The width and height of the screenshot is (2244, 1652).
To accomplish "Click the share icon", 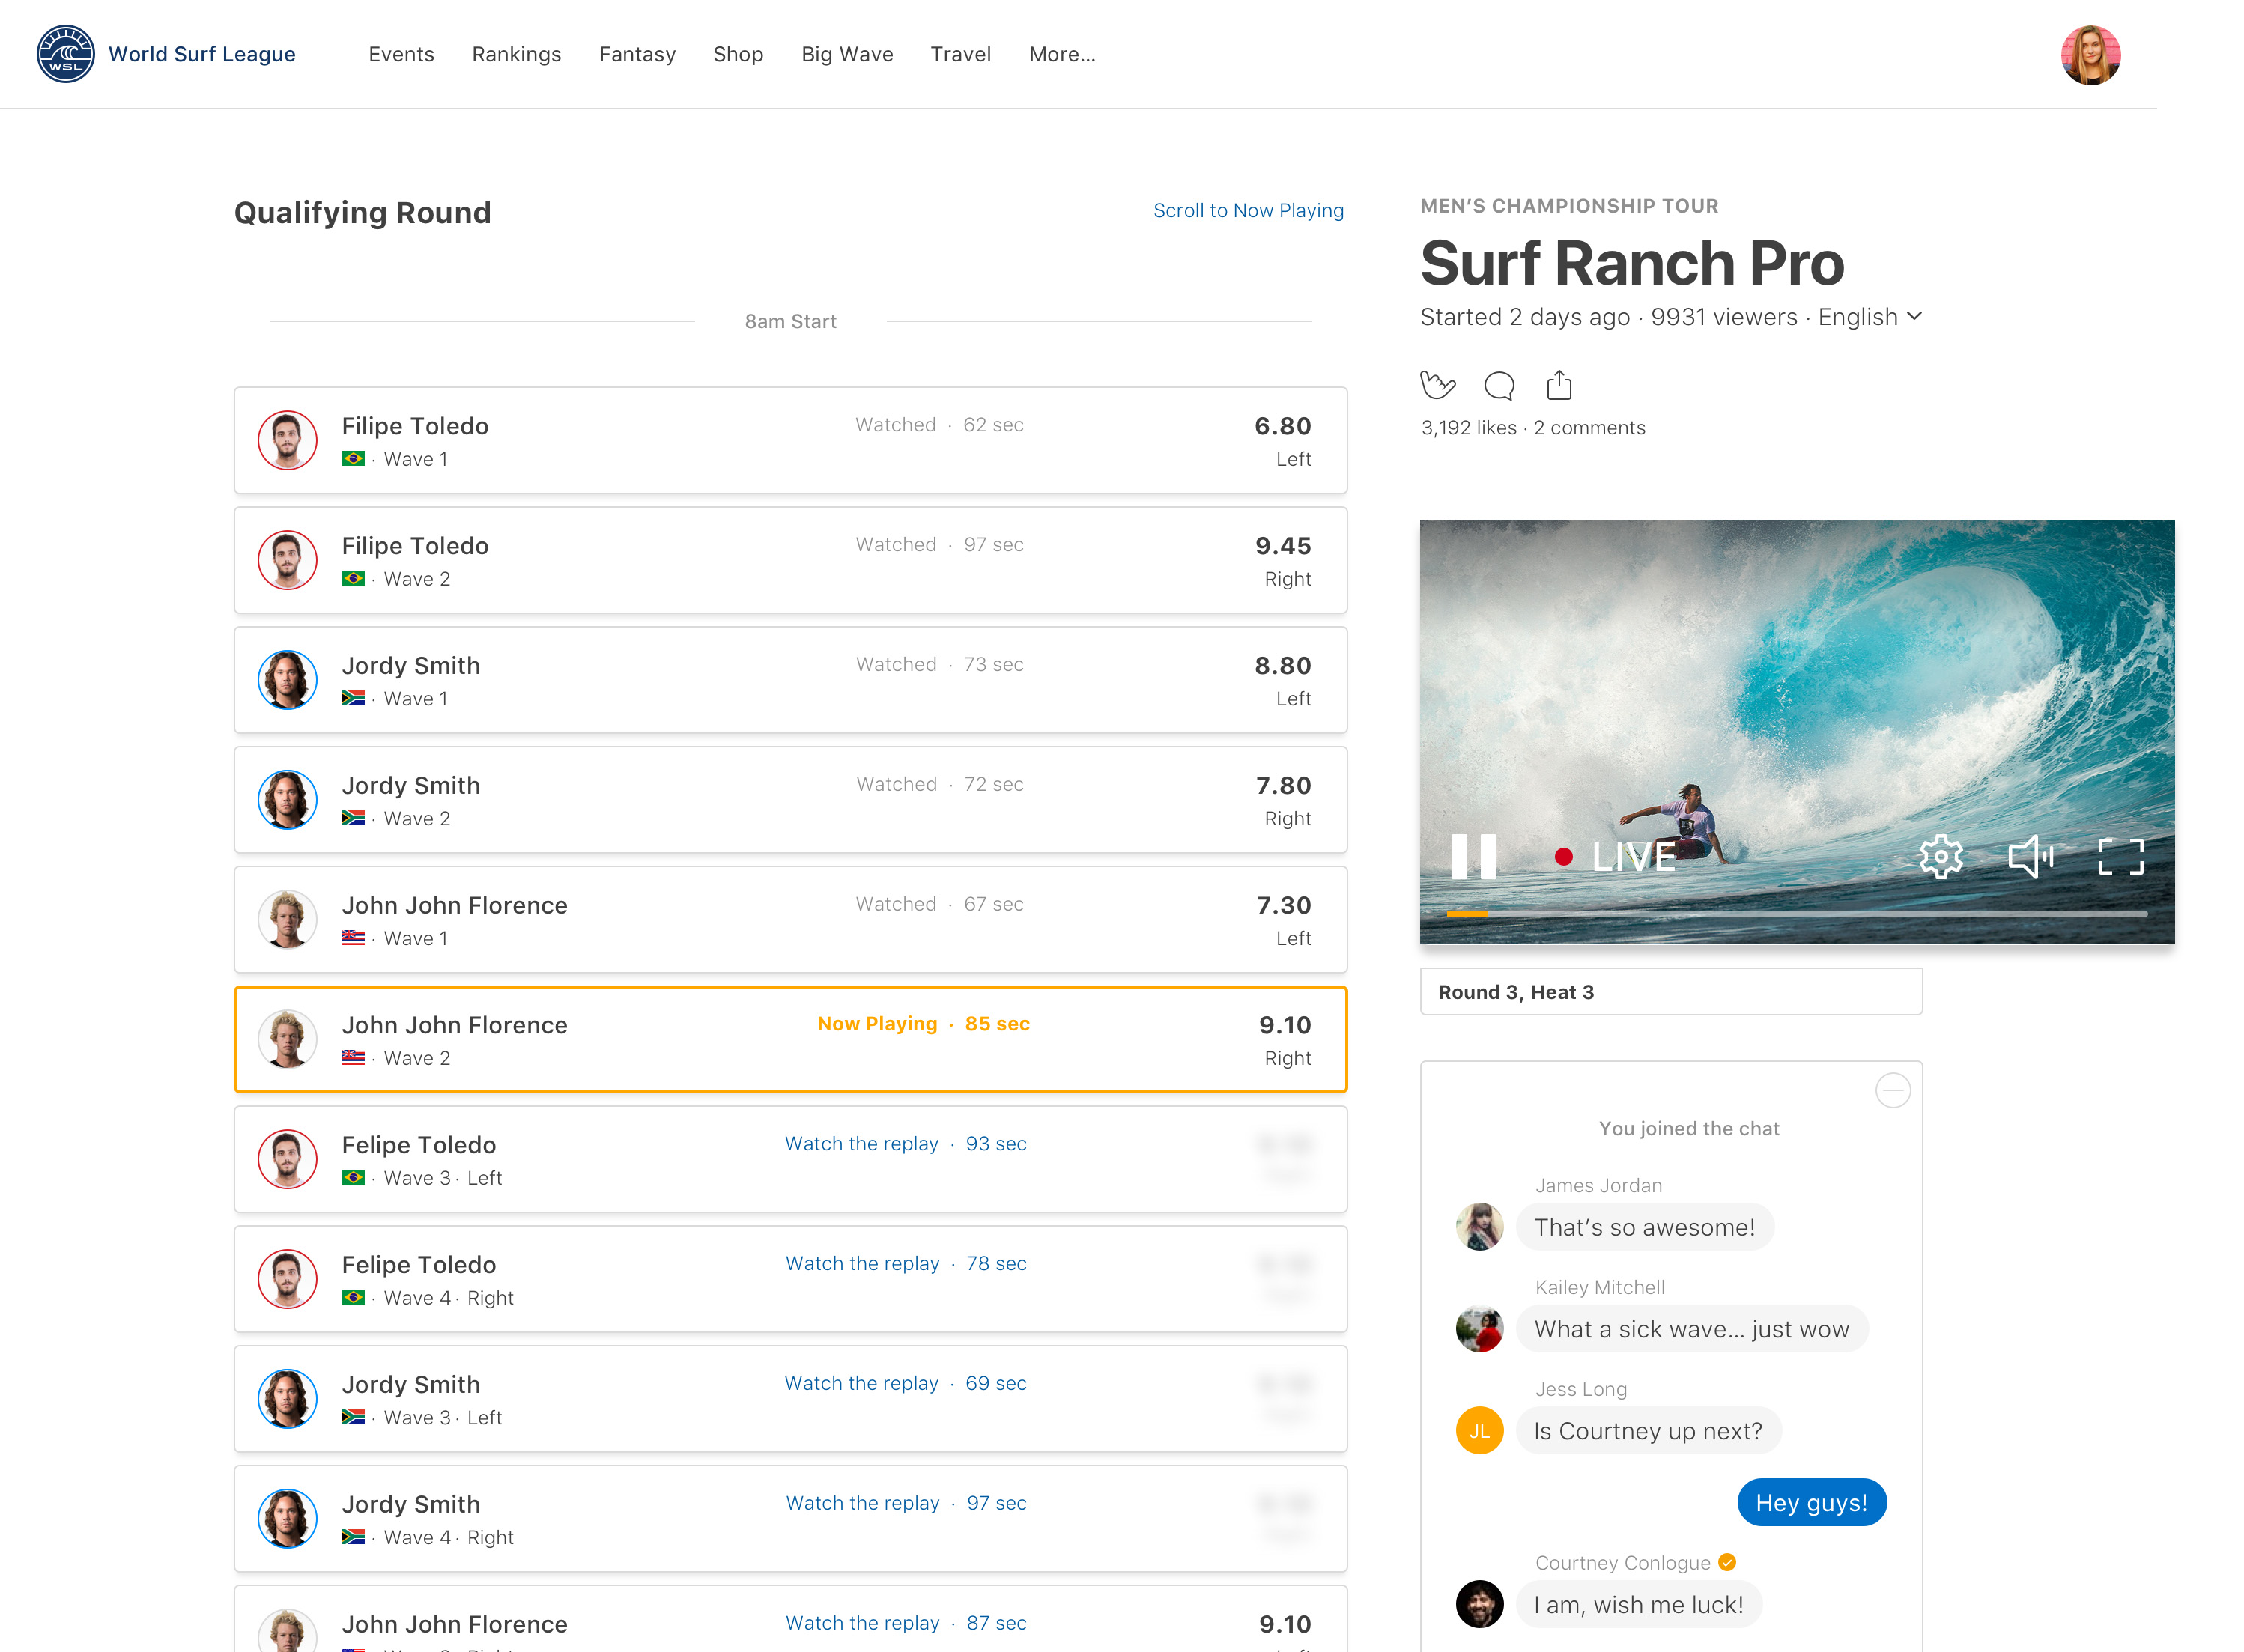I will click(1558, 385).
